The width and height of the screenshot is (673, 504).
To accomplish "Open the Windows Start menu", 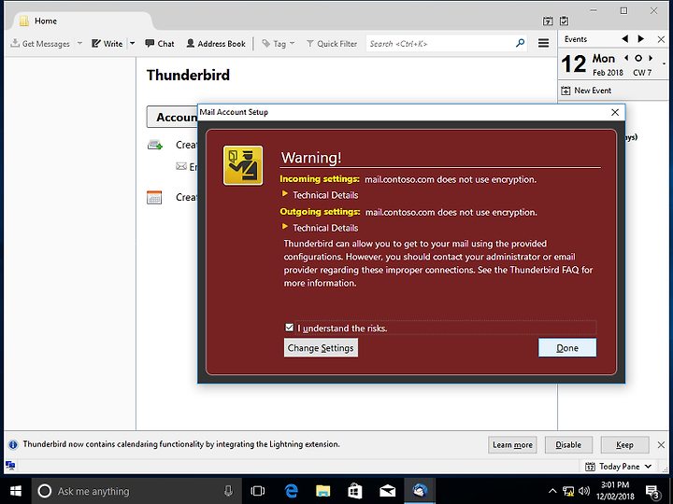I will pyautogui.click(x=16, y=491).
